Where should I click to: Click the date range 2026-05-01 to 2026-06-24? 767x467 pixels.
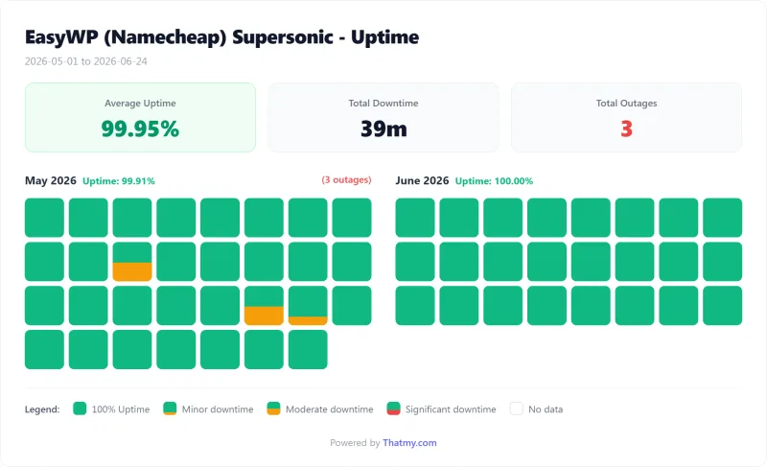click(86, 61)
